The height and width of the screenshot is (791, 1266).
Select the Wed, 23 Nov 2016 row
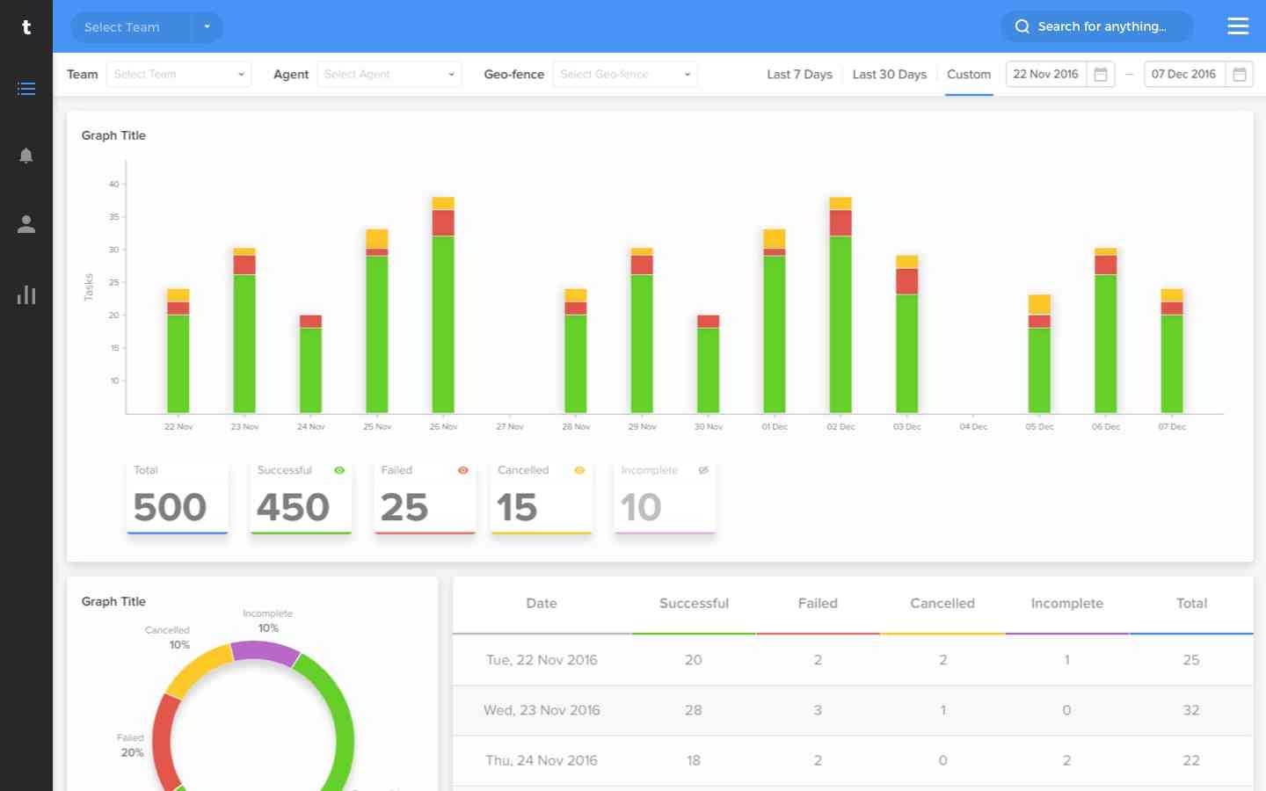click(x=853, y=710)
